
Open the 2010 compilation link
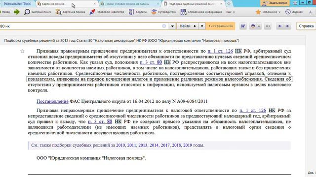(x=120, y=146)
